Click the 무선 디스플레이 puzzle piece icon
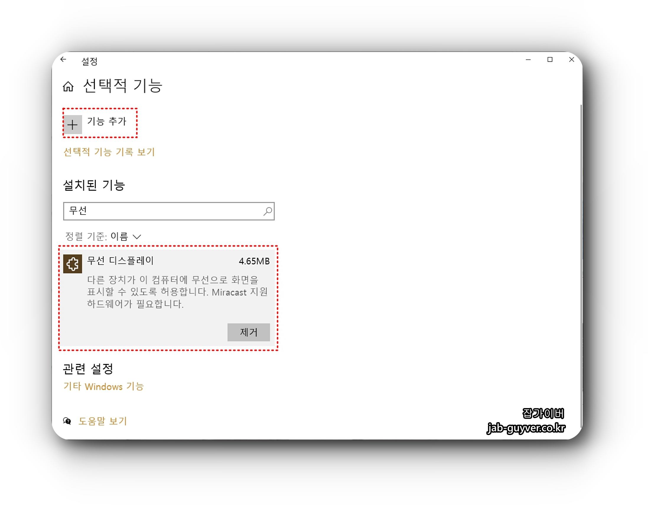The height and width of the screenshot is (505, 648). [x=73, y=264]
